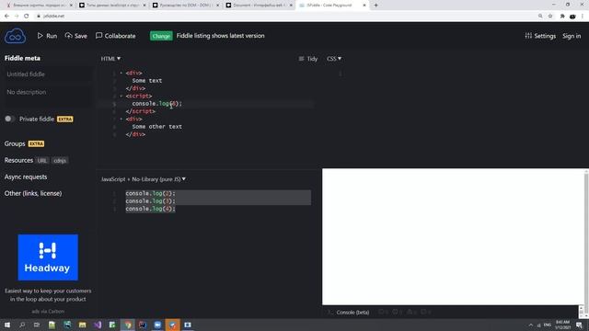
Task: Focus the Untitled fiddle title field
Action: [x=47, y=74]
